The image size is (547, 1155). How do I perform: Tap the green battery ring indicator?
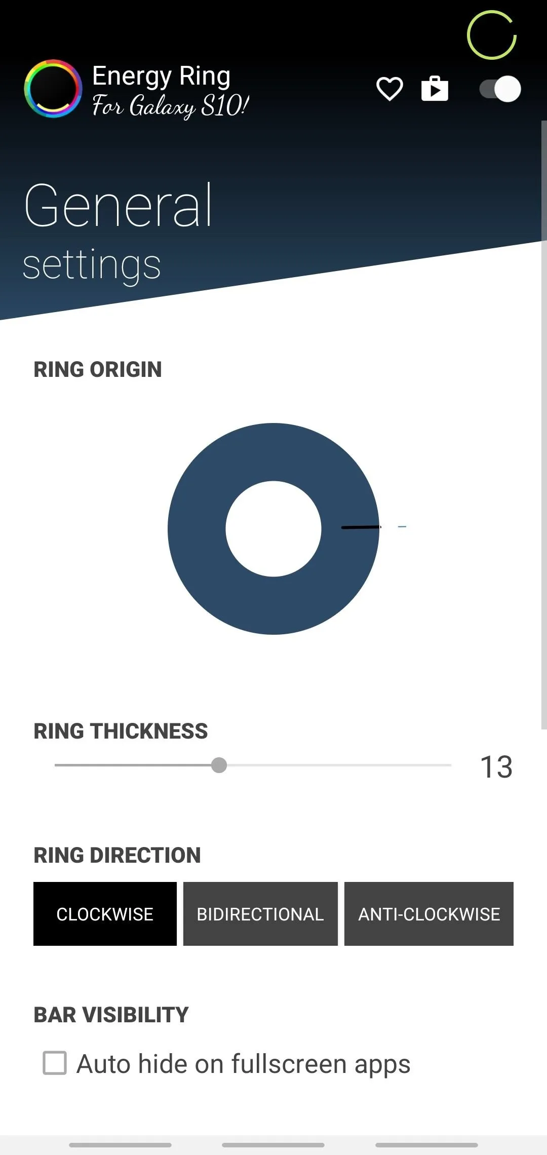(x=491, y=35)
